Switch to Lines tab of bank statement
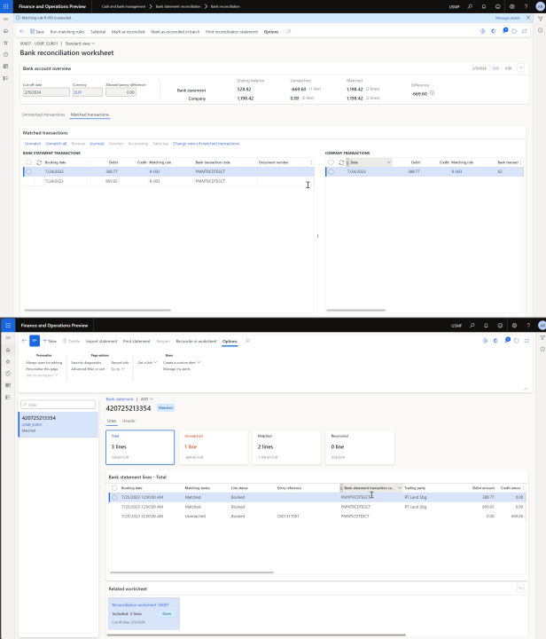 point(112,421)
